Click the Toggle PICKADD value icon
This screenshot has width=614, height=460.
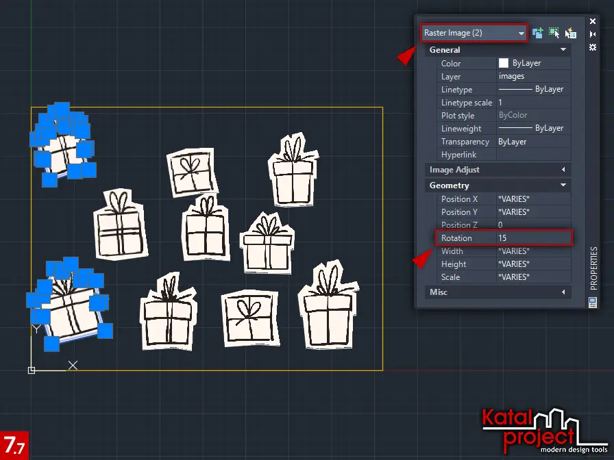click(538, 33)
